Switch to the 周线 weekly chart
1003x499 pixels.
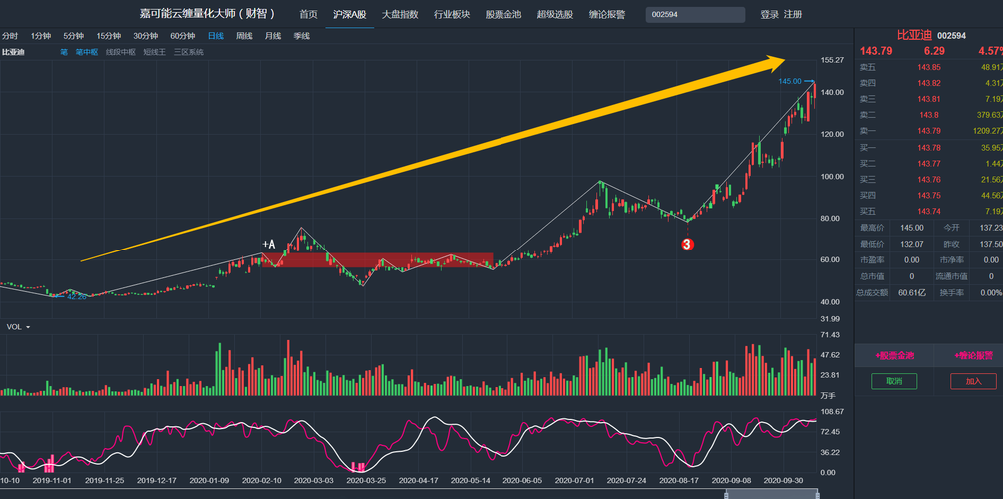(x=244, y=35)
